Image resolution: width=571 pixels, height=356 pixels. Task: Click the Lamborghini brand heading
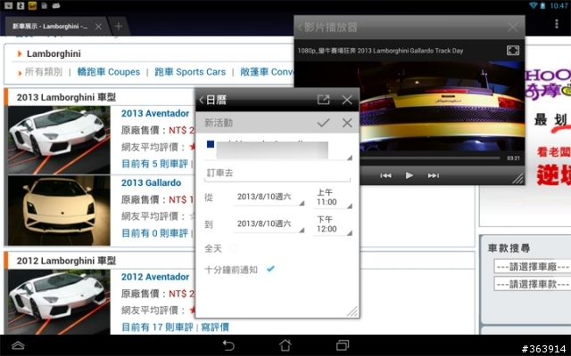click(x=54, y=53)
